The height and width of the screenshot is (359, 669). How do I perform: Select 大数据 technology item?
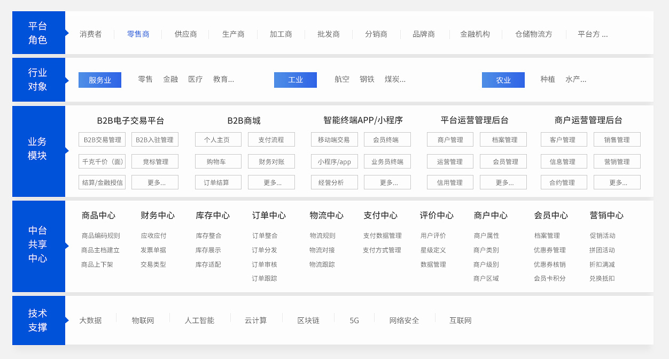point(90,320)
